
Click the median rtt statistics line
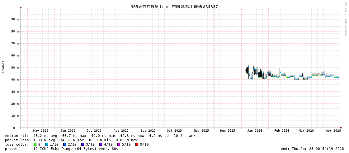[x=101, y=136]
